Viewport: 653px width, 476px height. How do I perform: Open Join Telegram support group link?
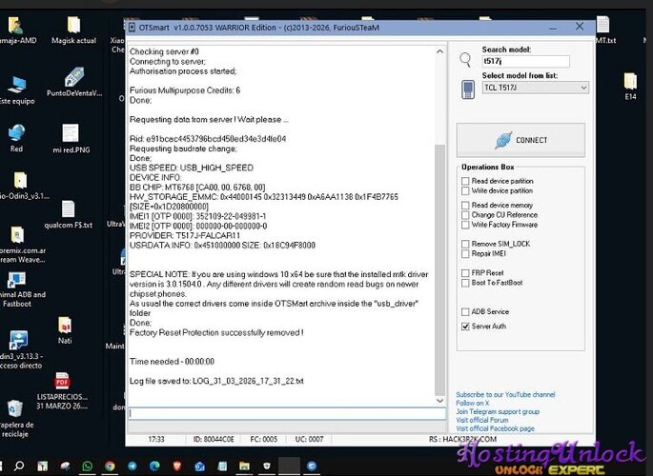coord(498,411)
